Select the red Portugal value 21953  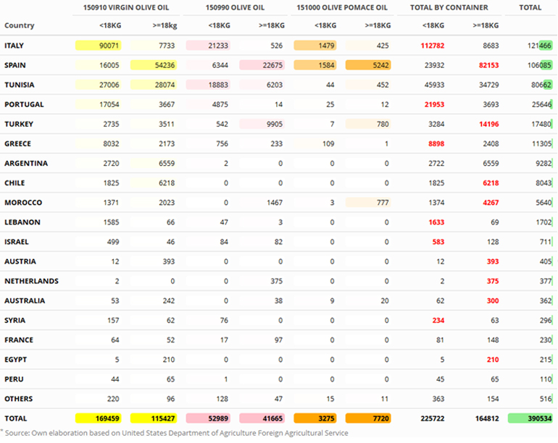(x=434, y=104)
